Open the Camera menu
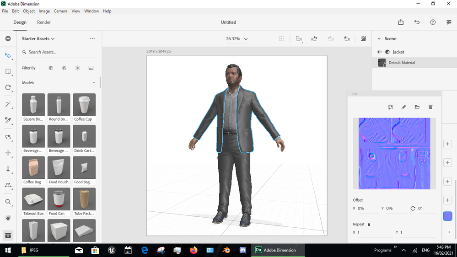The width and height of the screenshot is (457, 257). [60, 11]
